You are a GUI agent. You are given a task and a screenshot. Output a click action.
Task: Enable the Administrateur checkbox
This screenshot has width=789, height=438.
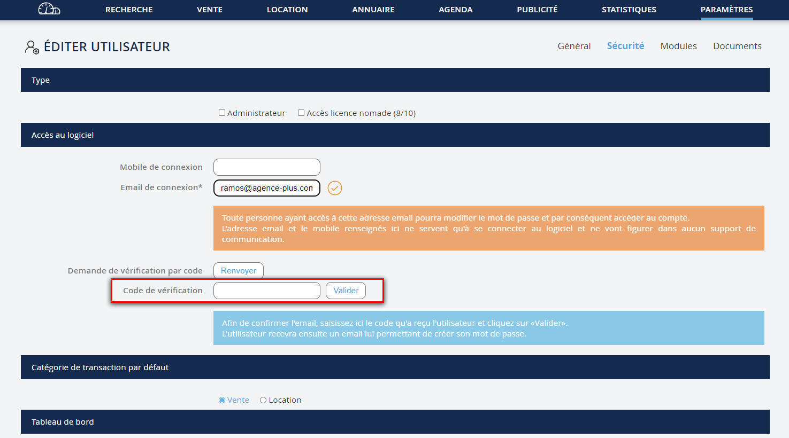tap(222, 113)
